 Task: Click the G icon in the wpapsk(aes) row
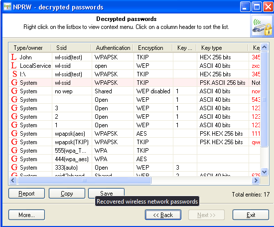click(14, 133)
